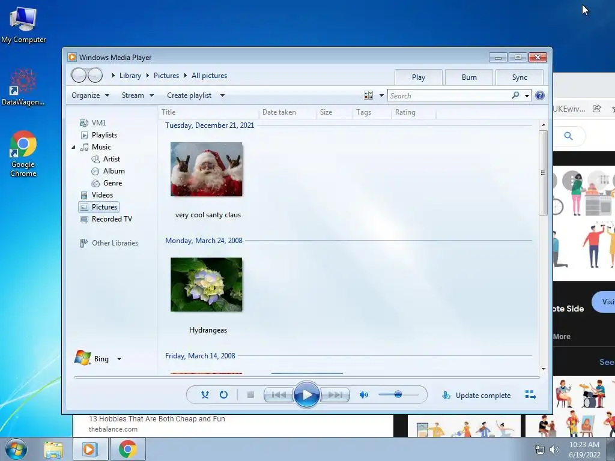Open the Windows Start button
This screenshot has width=615, height=461.
click(x=16, y=449)
